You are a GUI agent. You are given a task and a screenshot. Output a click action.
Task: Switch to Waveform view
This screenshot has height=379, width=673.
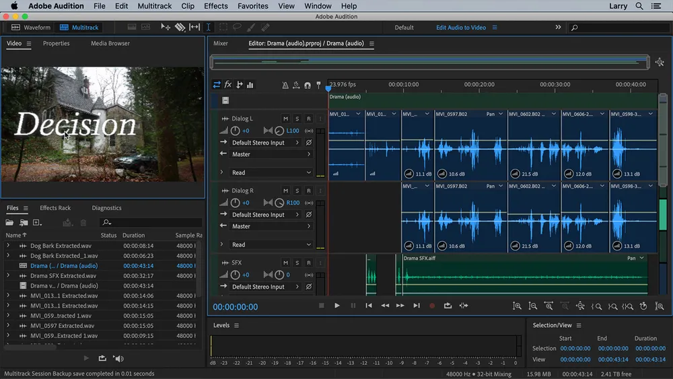click(30, 27)
